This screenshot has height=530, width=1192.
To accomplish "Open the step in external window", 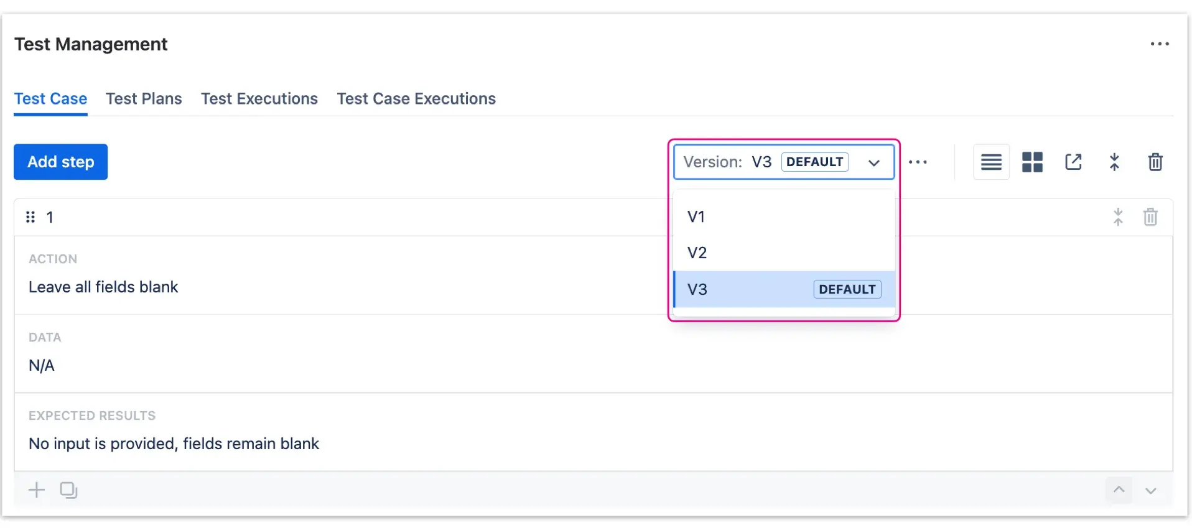I will (x=1073, y=162).
